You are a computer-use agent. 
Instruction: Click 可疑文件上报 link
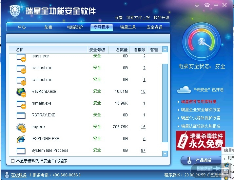tap(138, 18)
